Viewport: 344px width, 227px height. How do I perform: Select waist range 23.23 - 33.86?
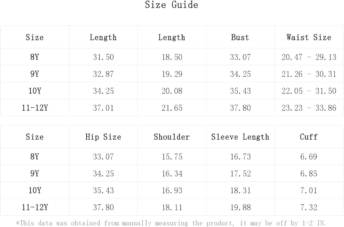coord(309,108)
